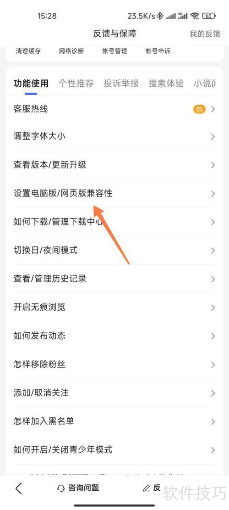Open 帐号申诉 shortcut
This screenshot has height=510, width=229.
pos(158,51)
